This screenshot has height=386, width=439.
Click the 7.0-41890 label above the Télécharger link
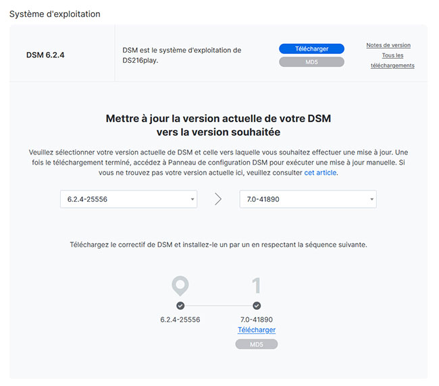(x=257, y=319)
